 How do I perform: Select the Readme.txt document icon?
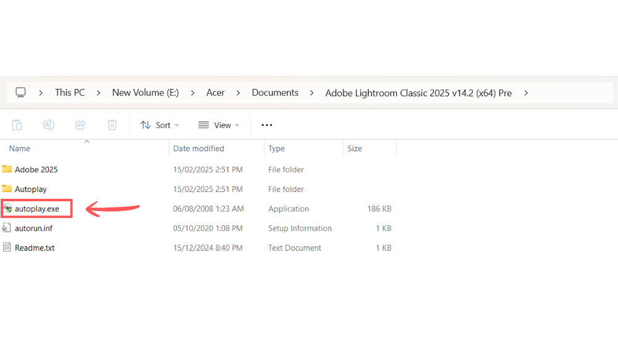coord(7,248)
